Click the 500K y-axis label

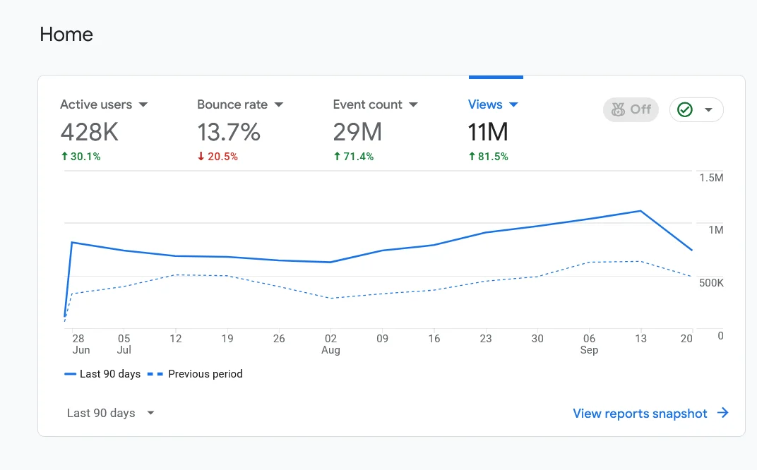[x=711, y=283]
